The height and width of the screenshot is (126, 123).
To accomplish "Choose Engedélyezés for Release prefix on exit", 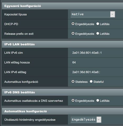I will [x=73, y=34].
